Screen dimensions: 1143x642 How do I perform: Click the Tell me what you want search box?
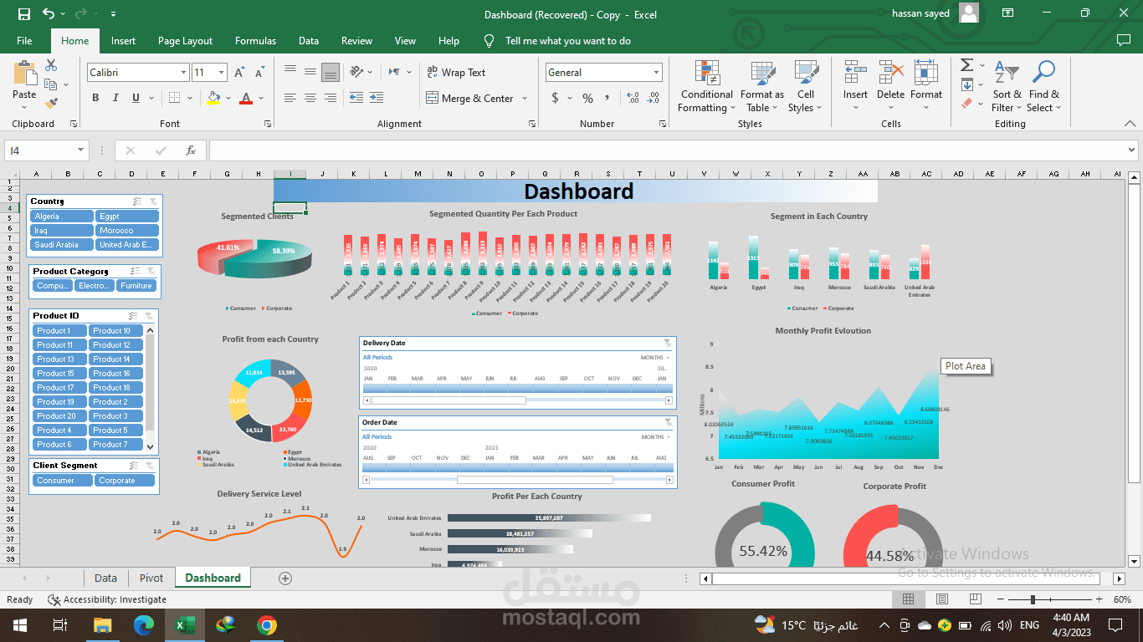(x=568, y=41)
